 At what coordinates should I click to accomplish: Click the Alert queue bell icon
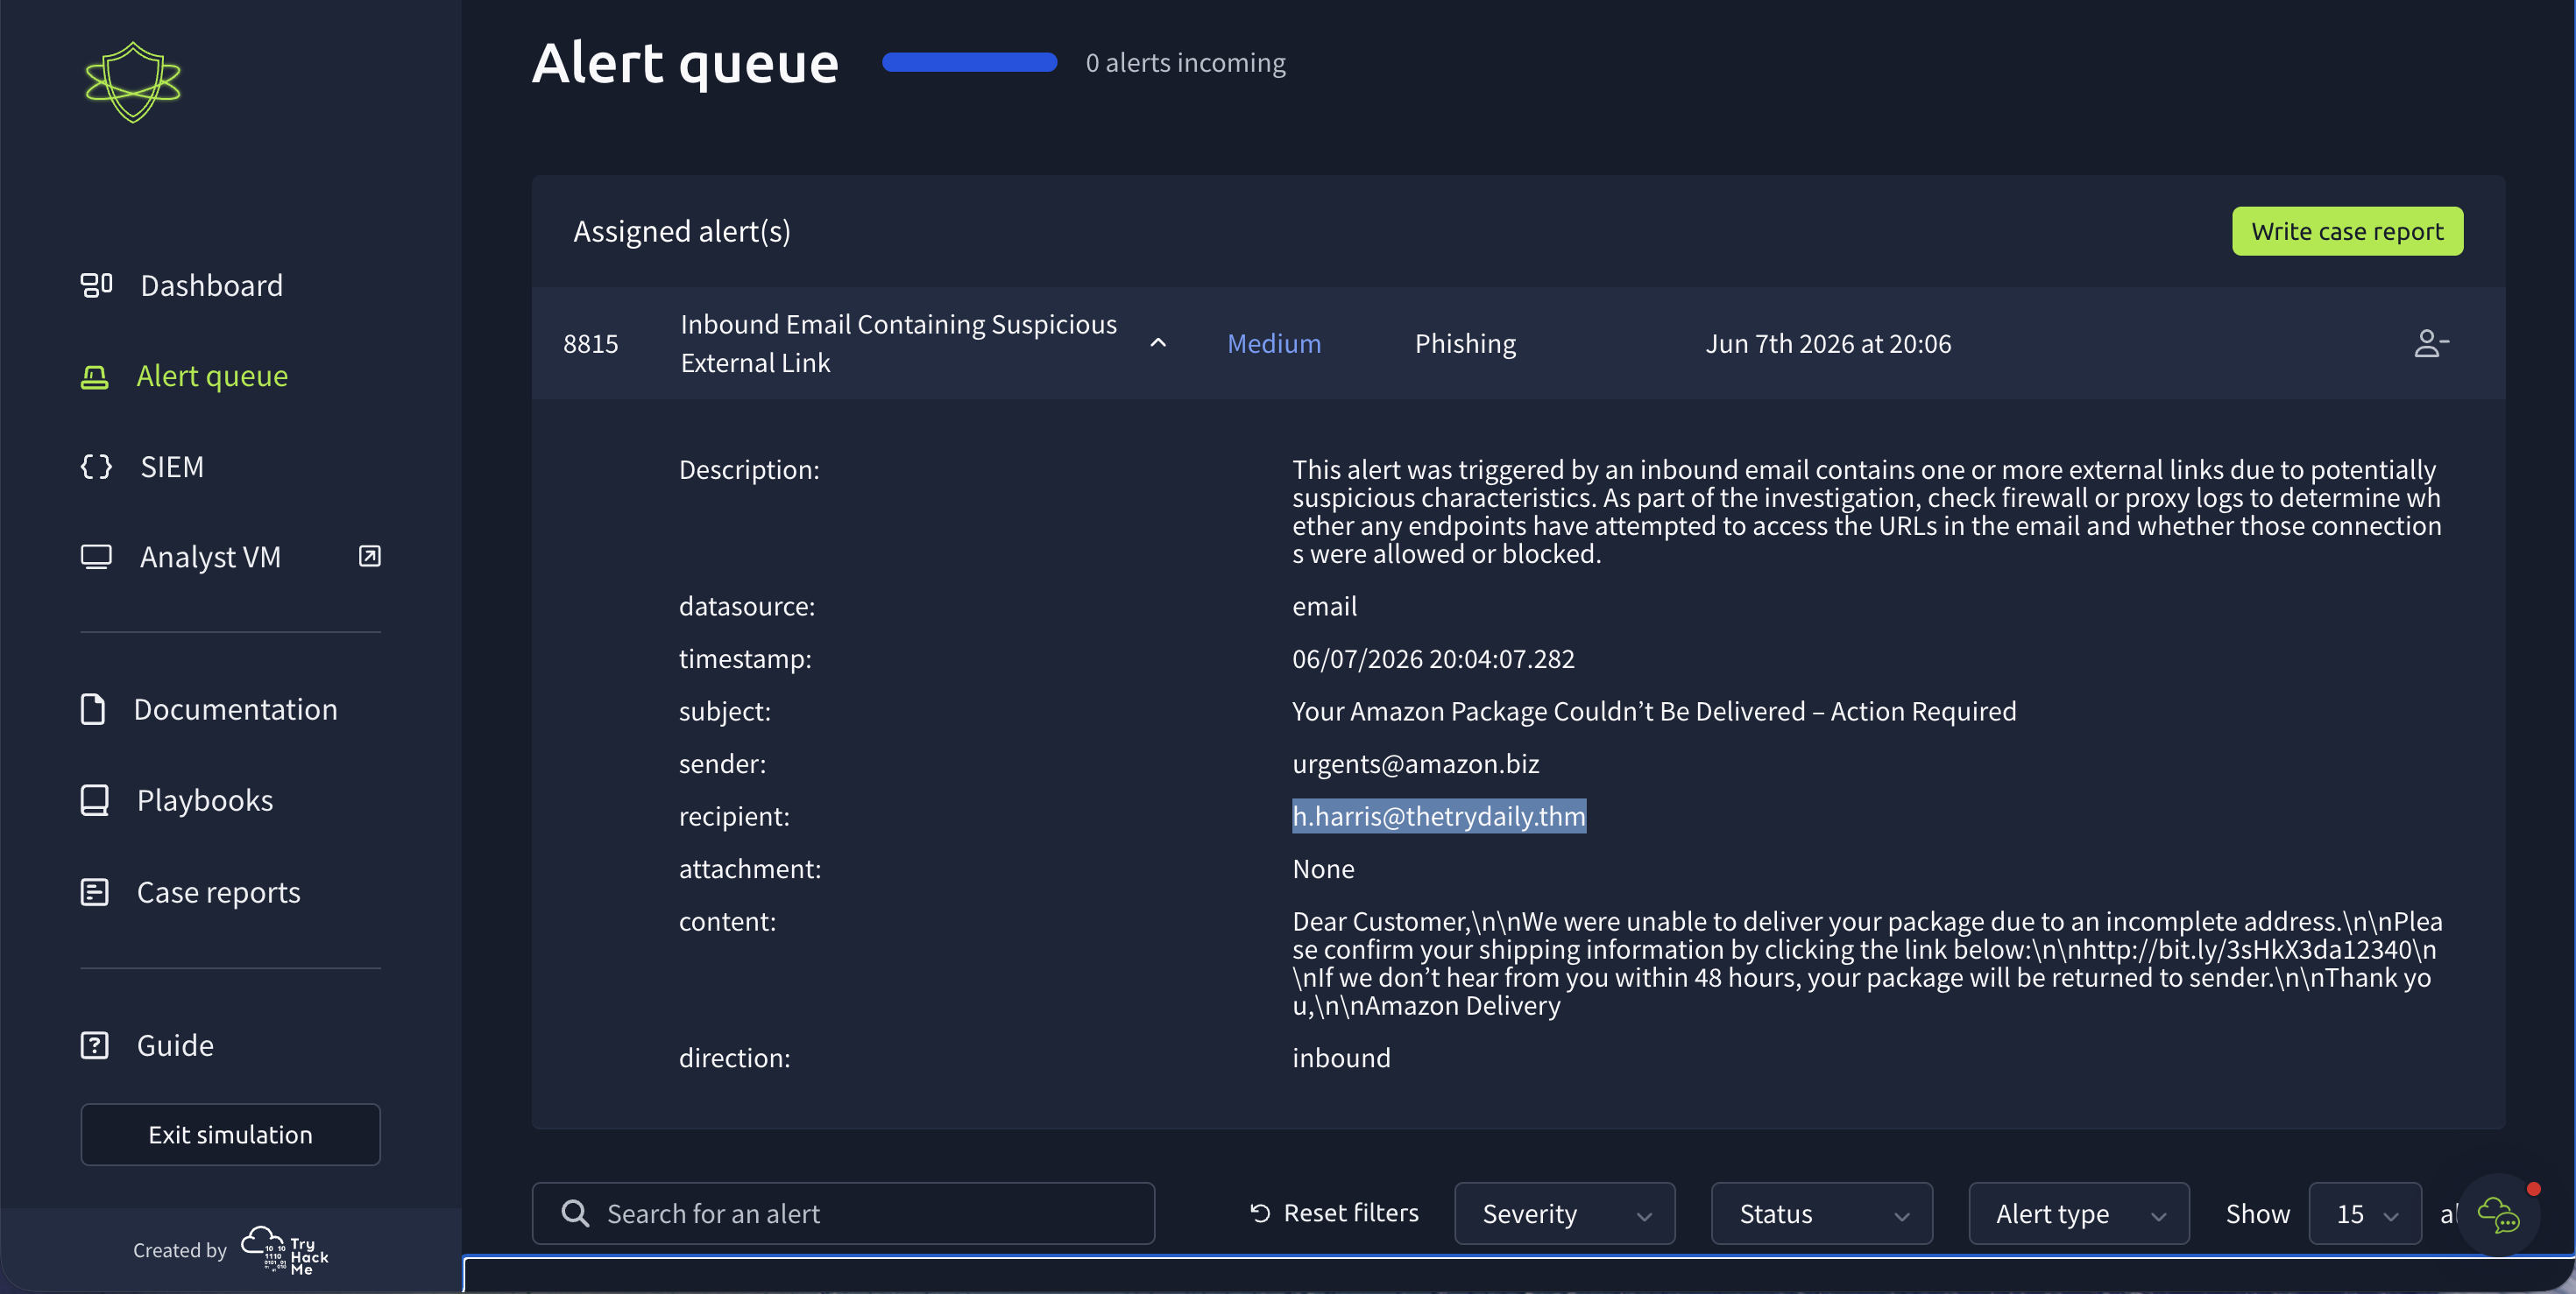point(94,376)
